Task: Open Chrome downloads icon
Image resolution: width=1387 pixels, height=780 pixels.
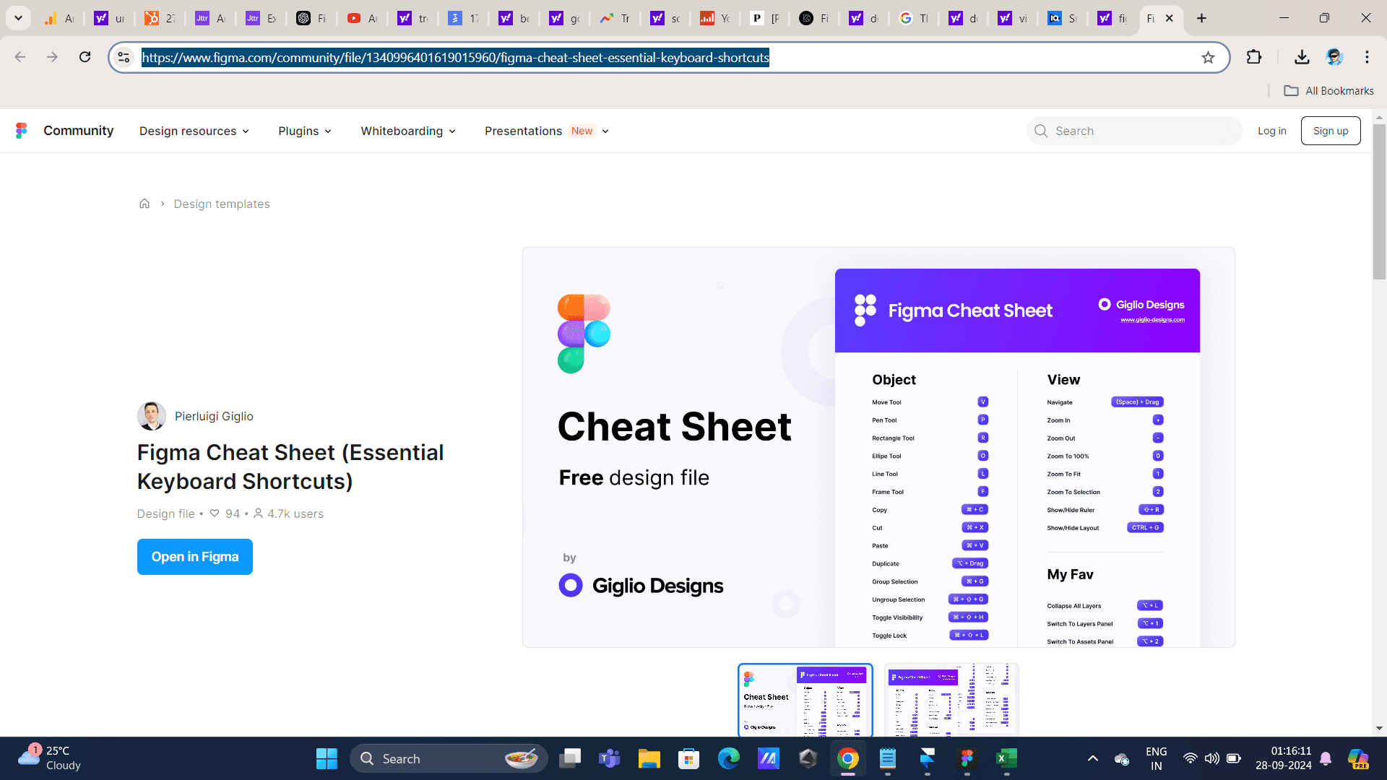Action: (x=1302, y=57)
